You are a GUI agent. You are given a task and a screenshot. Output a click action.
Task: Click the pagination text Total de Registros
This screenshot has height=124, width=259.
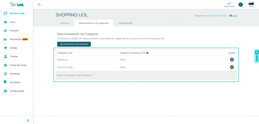84,75
